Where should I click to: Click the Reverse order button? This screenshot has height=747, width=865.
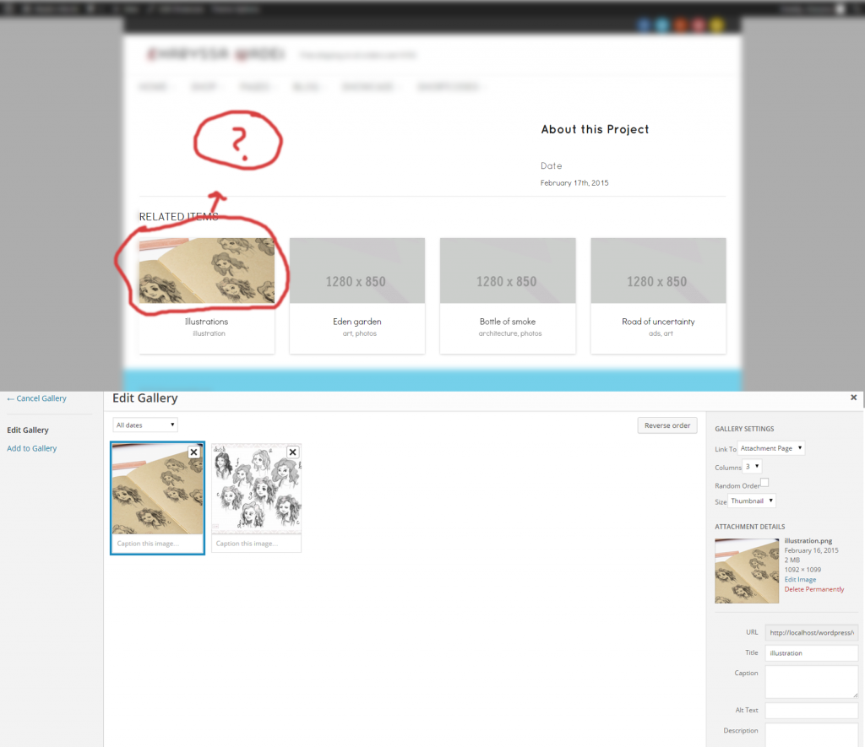point(666,425)
